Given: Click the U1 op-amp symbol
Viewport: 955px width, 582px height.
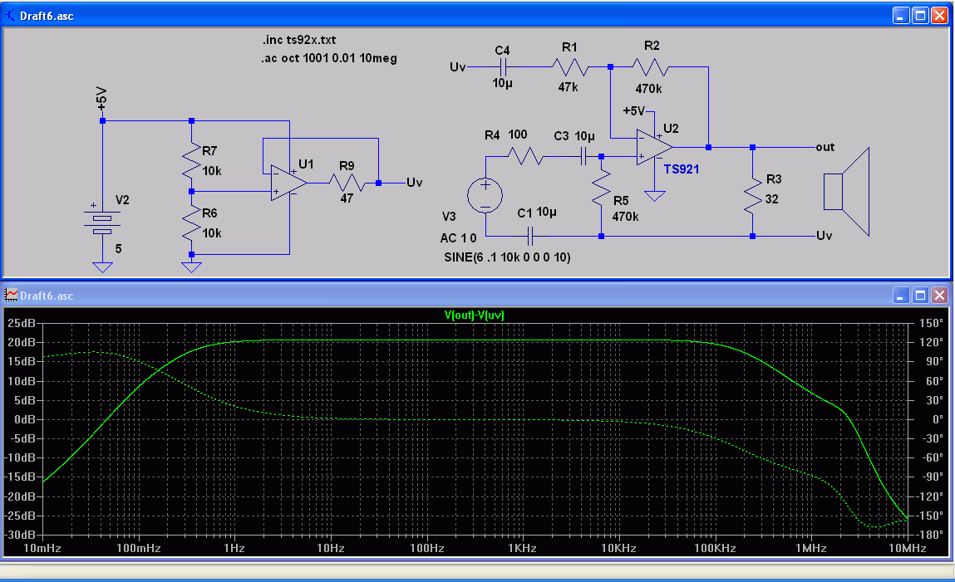Looking at the screenshot, I should 288,183.
